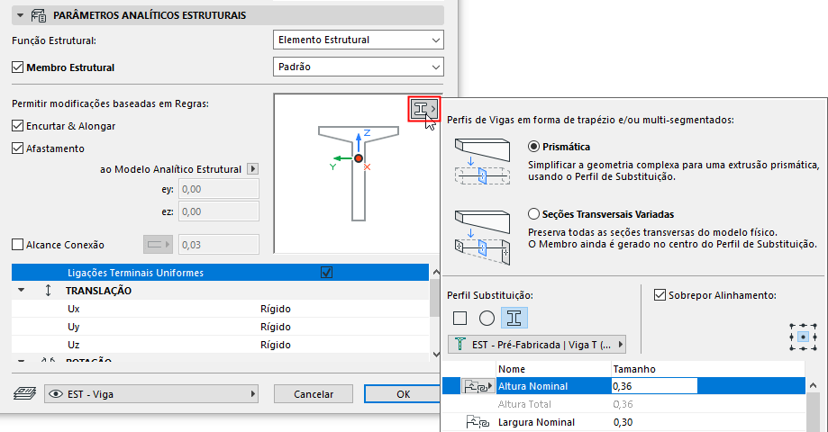This screenshot has height=432, width=828.
Task: Select the circular substitution profile shape
Action: (x=487, y=318)
